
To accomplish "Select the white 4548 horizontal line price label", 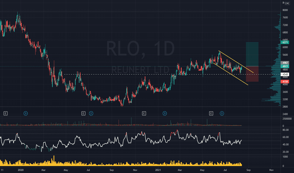I will tap(285, 75).
